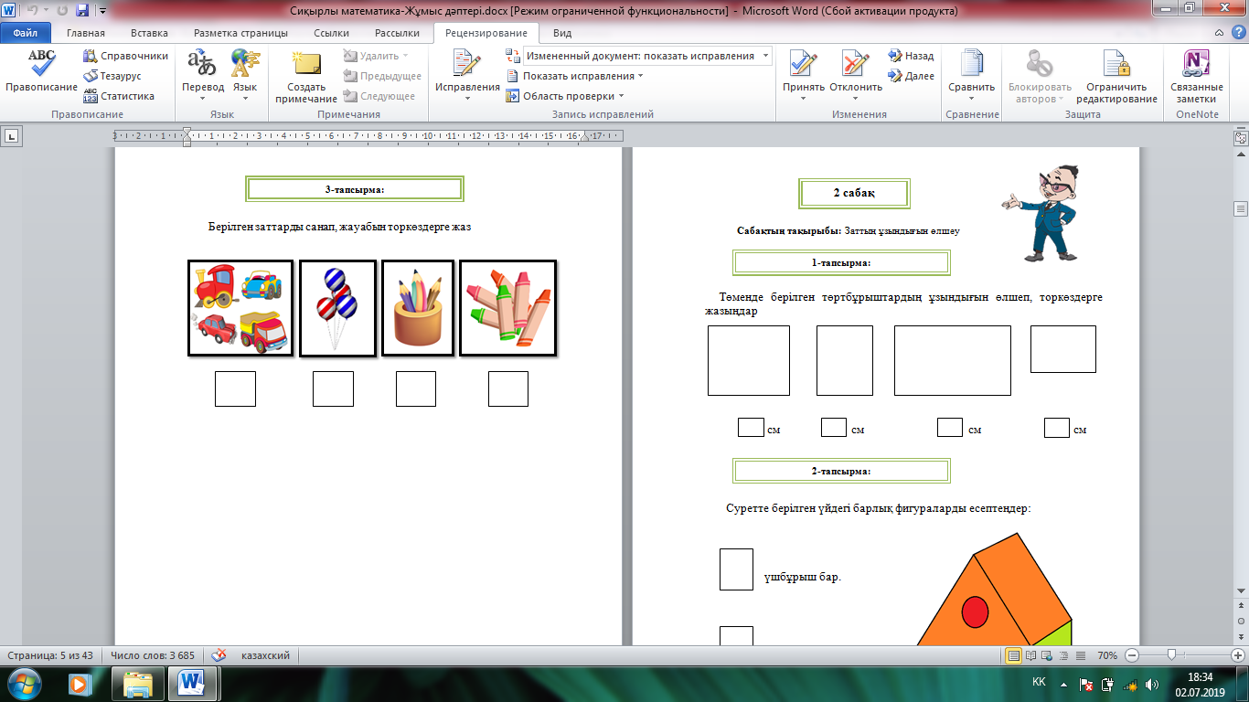Toggle the ruler using the View Ruler button
Viewport: 1249px width, 702px height.
pyautogui.click(x=1241, y=137)
